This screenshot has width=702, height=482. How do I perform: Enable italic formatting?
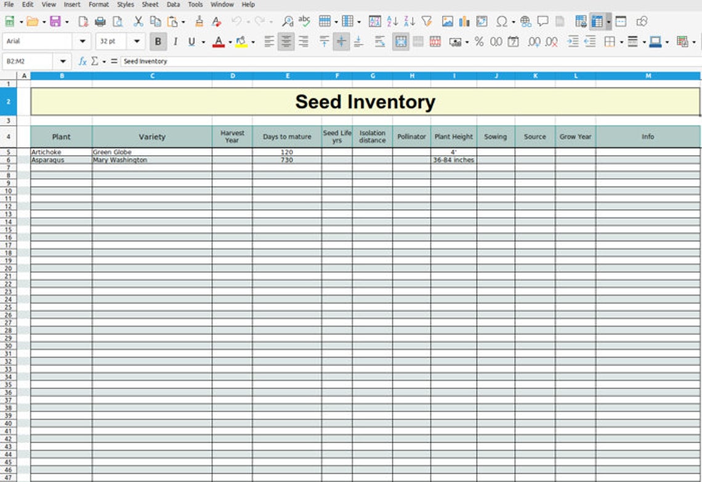click(x=175, y=42)
